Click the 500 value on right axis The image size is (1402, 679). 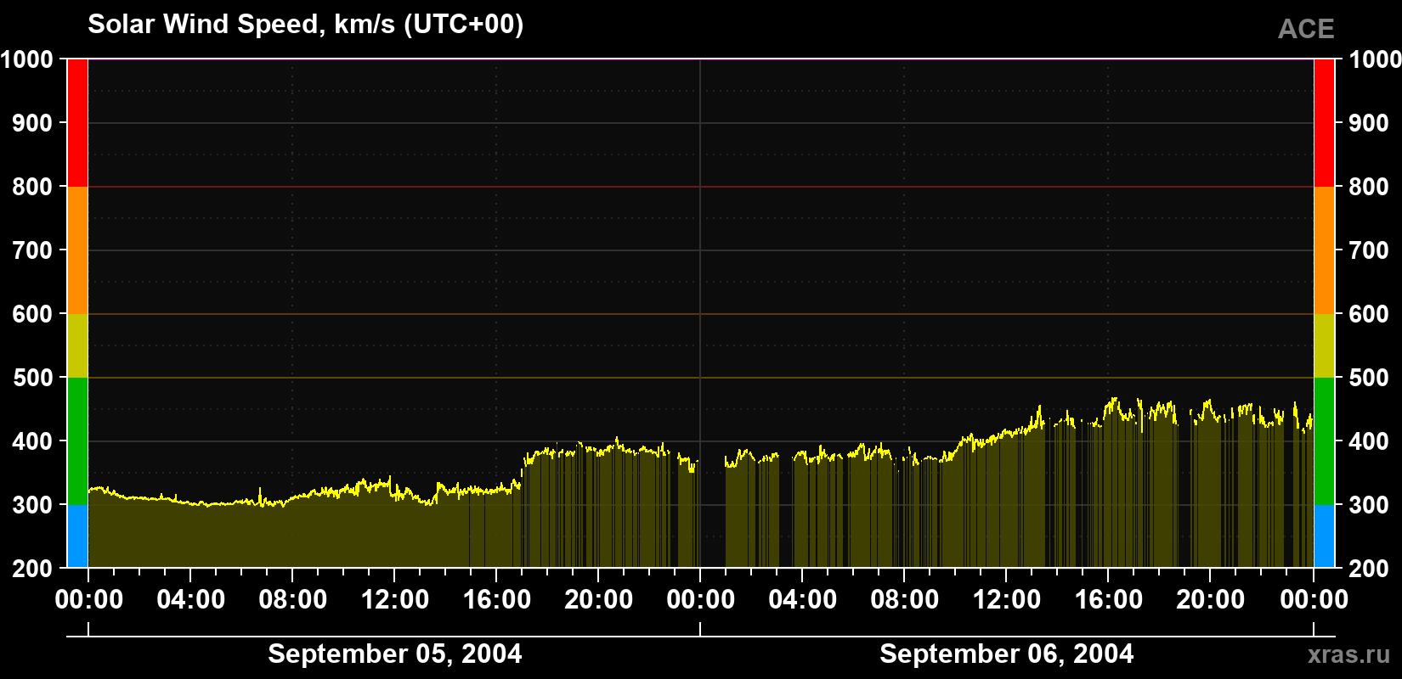click(1369, 378)
